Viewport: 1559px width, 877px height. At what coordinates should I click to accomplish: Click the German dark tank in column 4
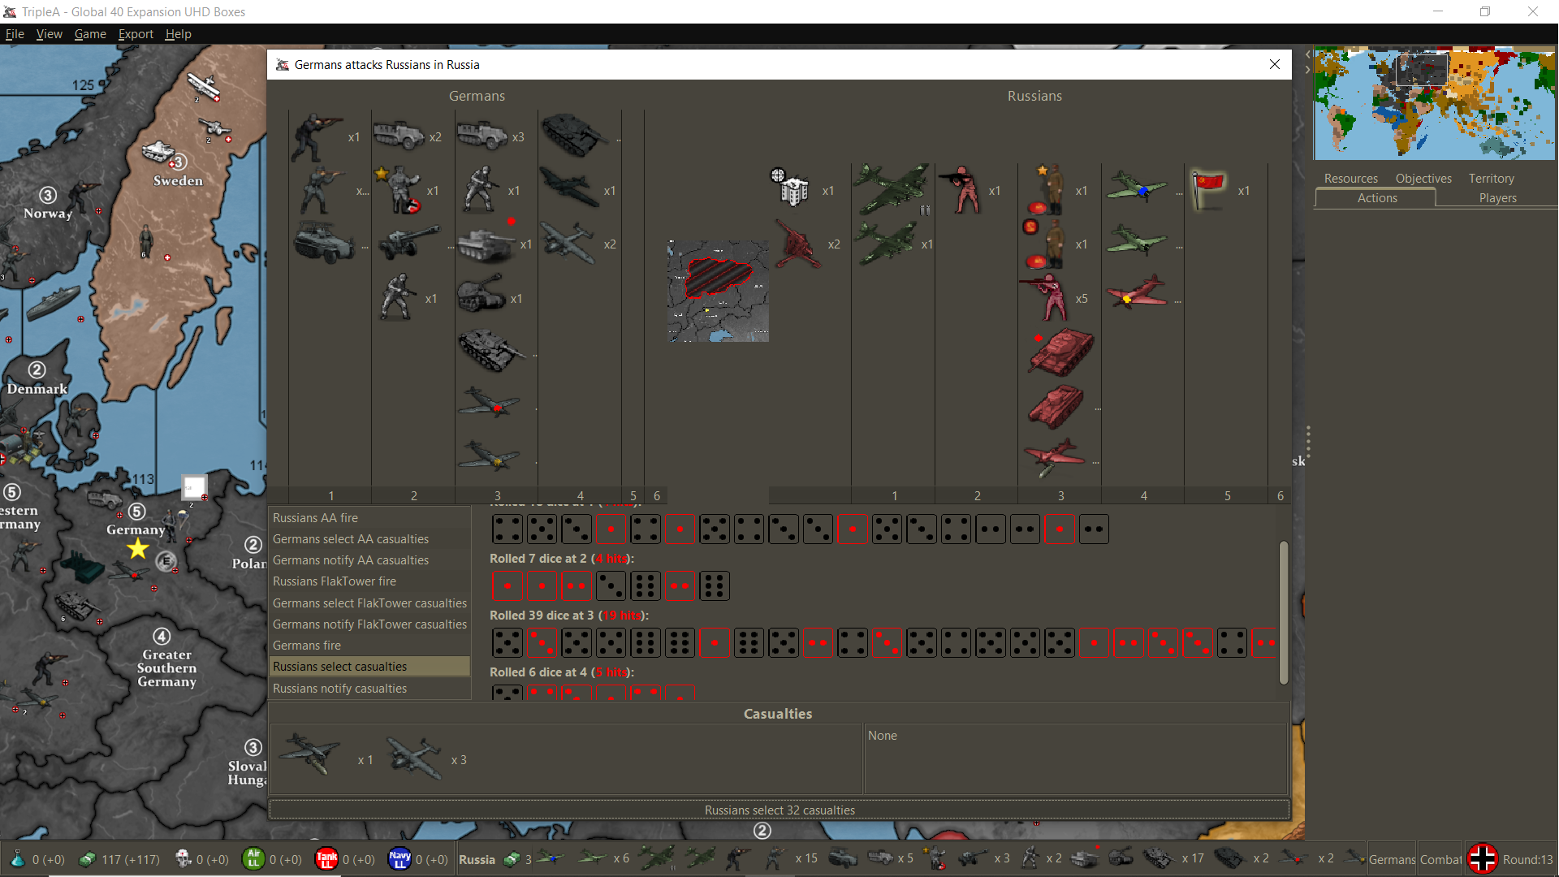coord(575,134)
